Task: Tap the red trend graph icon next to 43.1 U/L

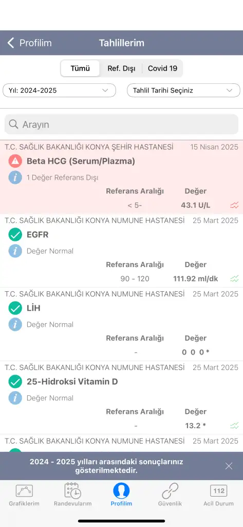Action: point(234,205)
